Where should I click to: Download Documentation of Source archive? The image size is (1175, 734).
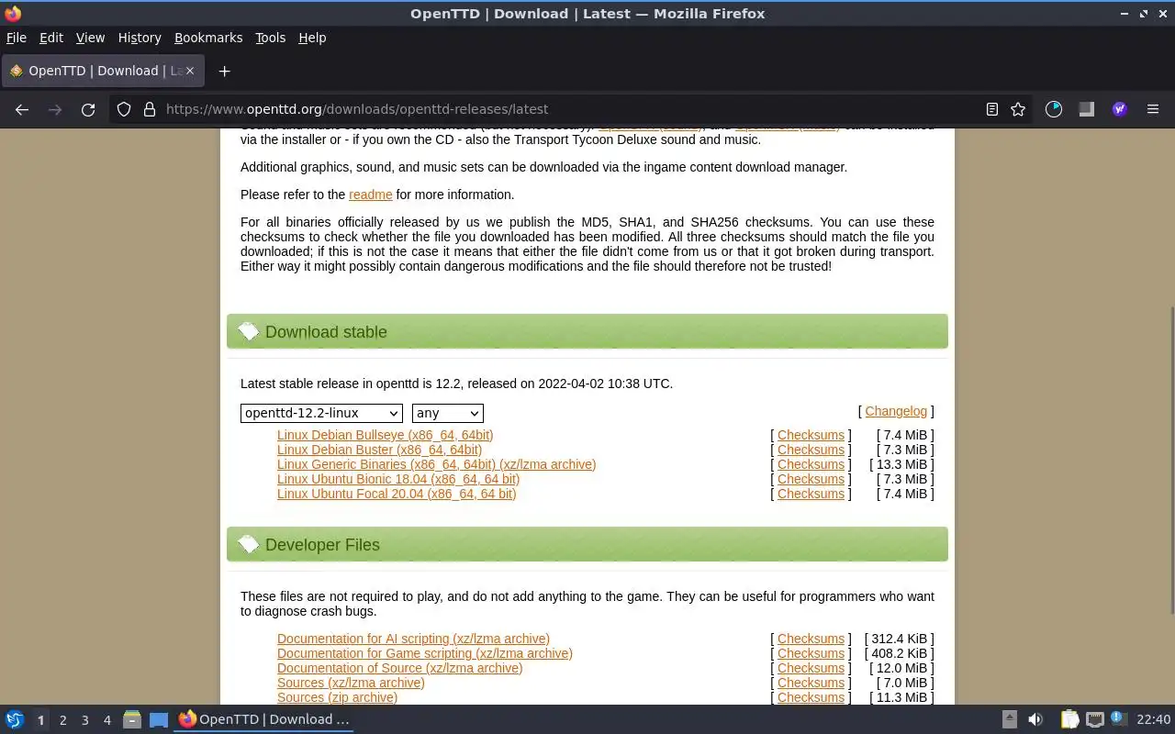click(x=399, y=668)
